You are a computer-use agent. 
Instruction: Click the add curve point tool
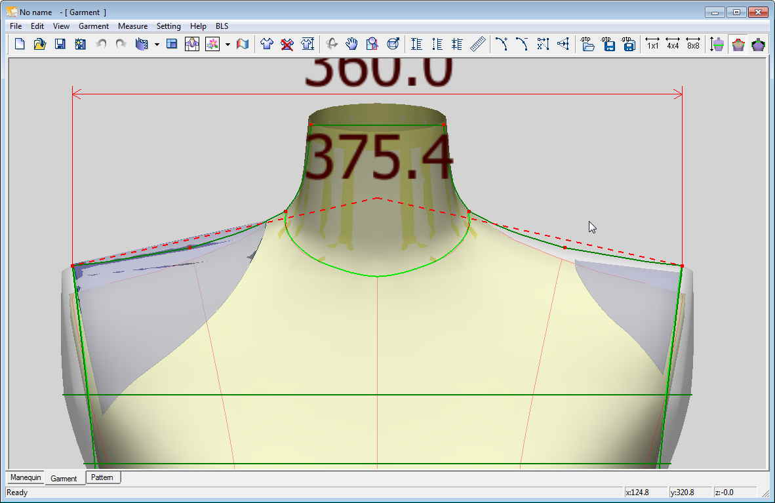tap(502, 44)
